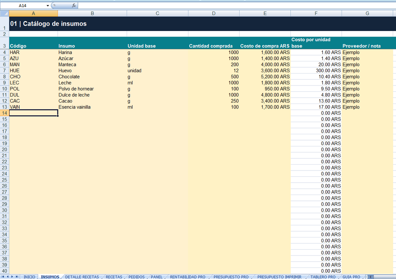Screen dimensions: 396x279
Task: Open the DETALLE RECETAS sheet tab
Action: pos(82,277)
